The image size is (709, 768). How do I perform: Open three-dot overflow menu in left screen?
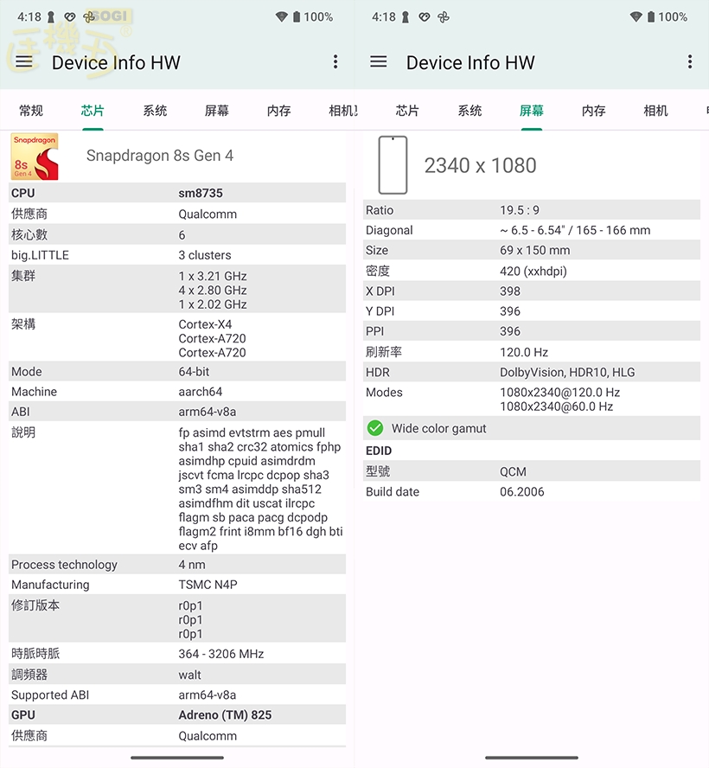pos(335,61)
